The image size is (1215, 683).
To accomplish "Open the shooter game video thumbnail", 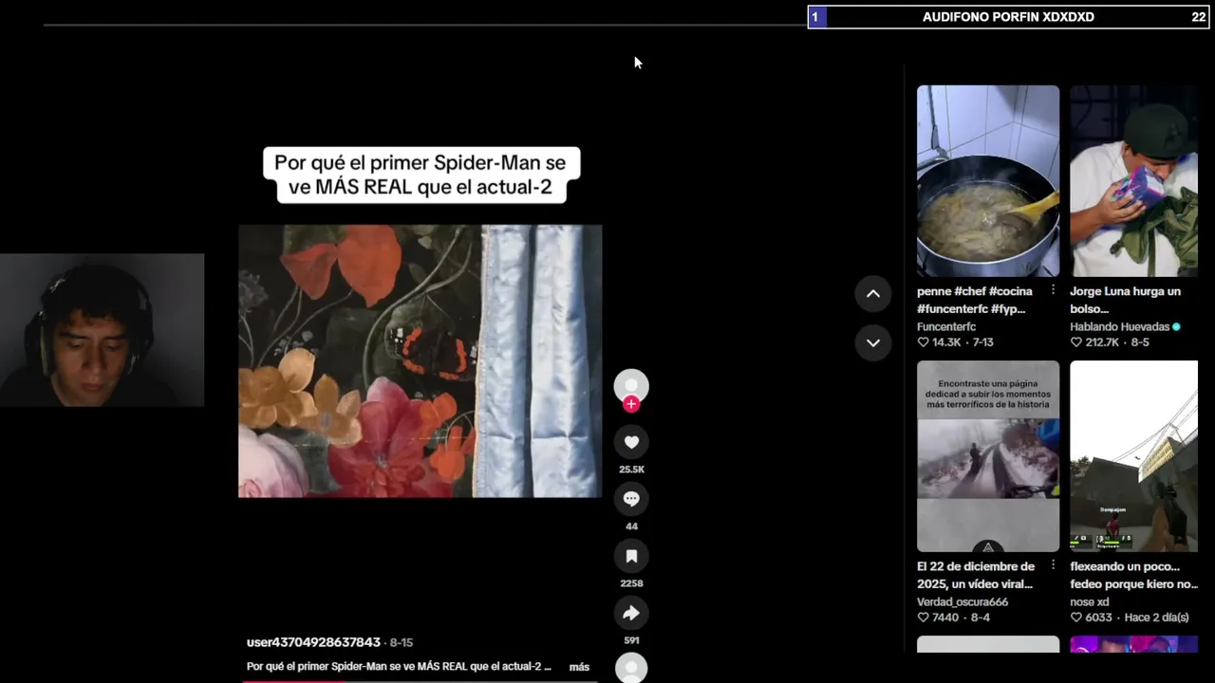I will pos(1133,456).
